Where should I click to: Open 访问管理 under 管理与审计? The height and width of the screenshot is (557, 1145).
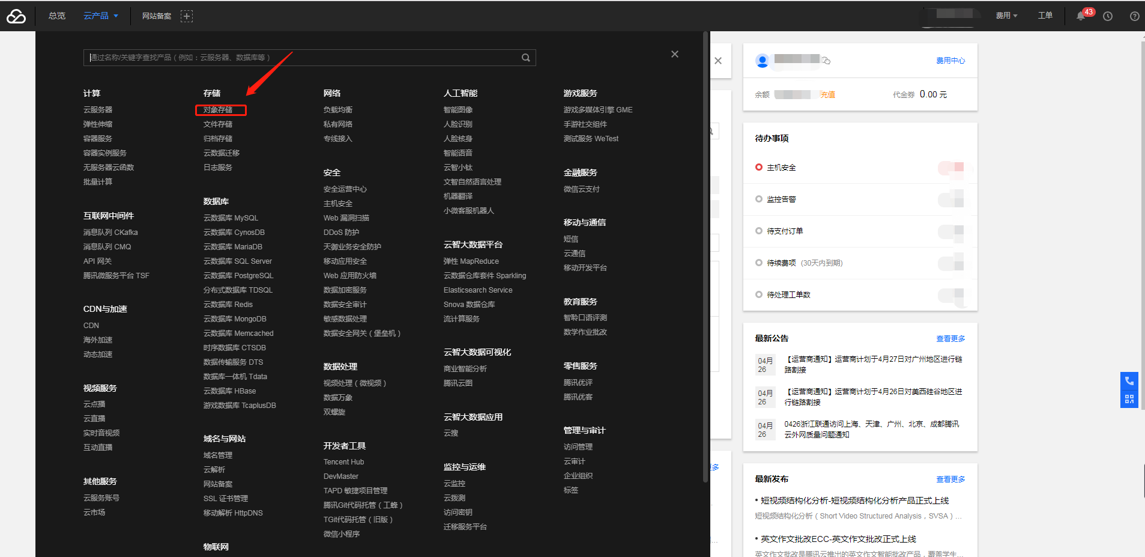(578, 447)
